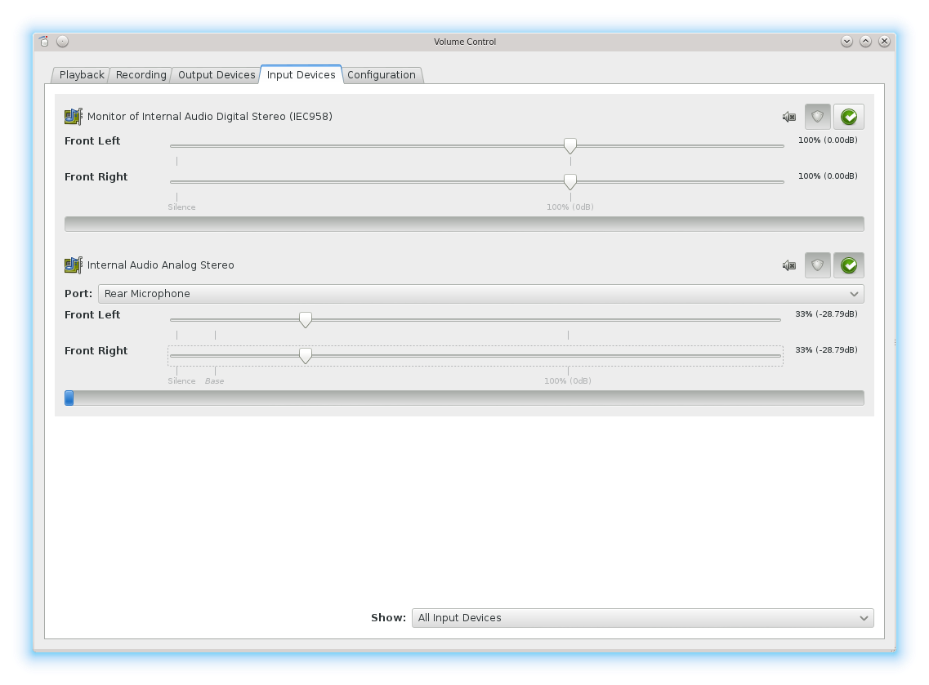Click Front Right slider handle of Monitor device
Screen dimensions: 929x685
pyautogui.click(x=570, y=182)
